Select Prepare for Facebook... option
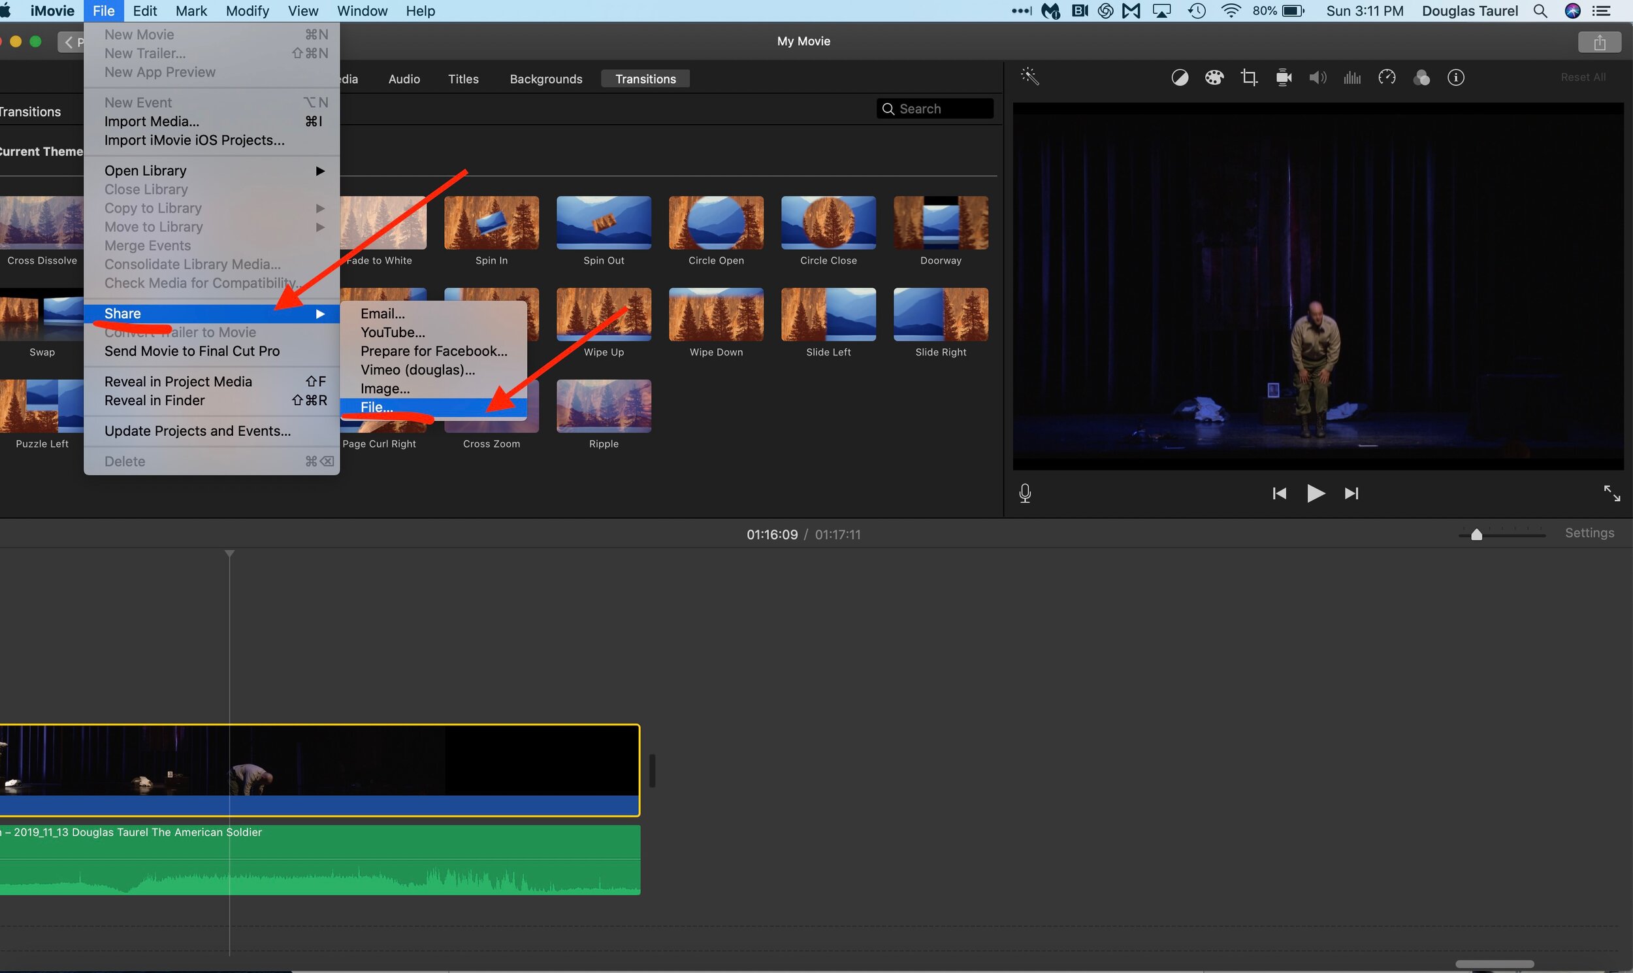 pos(433,351)
